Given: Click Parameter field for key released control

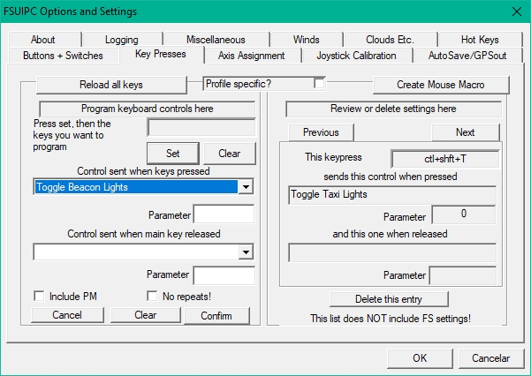Looking at the screenshot, I should [x=224, y=275].
